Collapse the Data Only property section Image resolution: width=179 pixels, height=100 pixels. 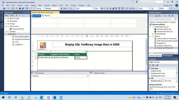pos(150,69)
